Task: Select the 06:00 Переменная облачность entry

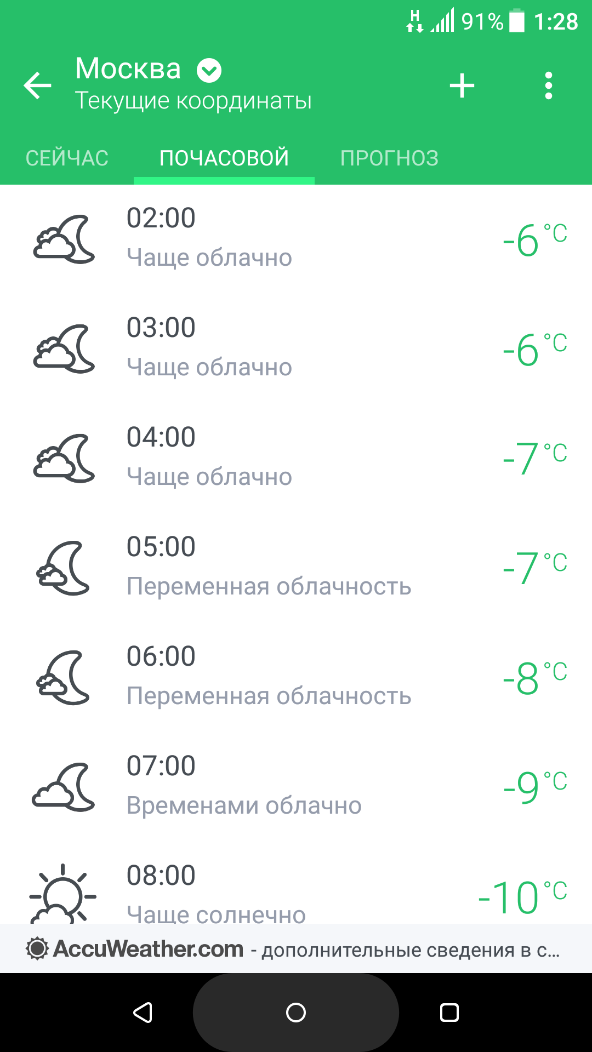Action: point(269,676)
